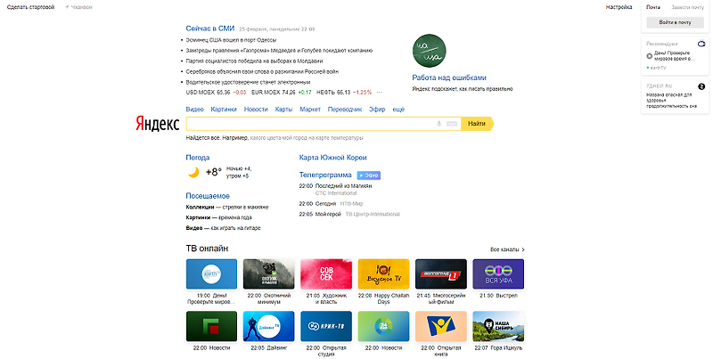This screenshot has width=713, height=359.
Task: Click the microphone voice search icon
Action: click(438, 124)
